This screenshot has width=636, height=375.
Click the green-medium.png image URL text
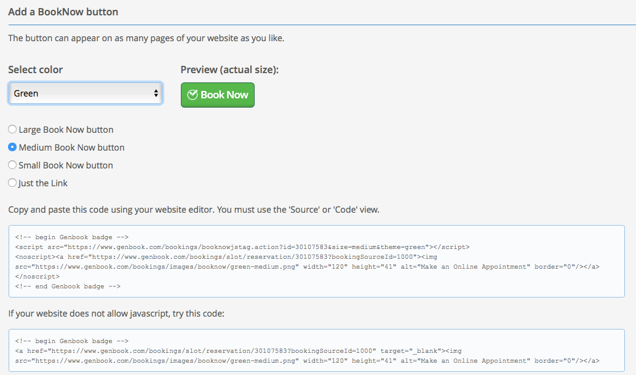154,266
